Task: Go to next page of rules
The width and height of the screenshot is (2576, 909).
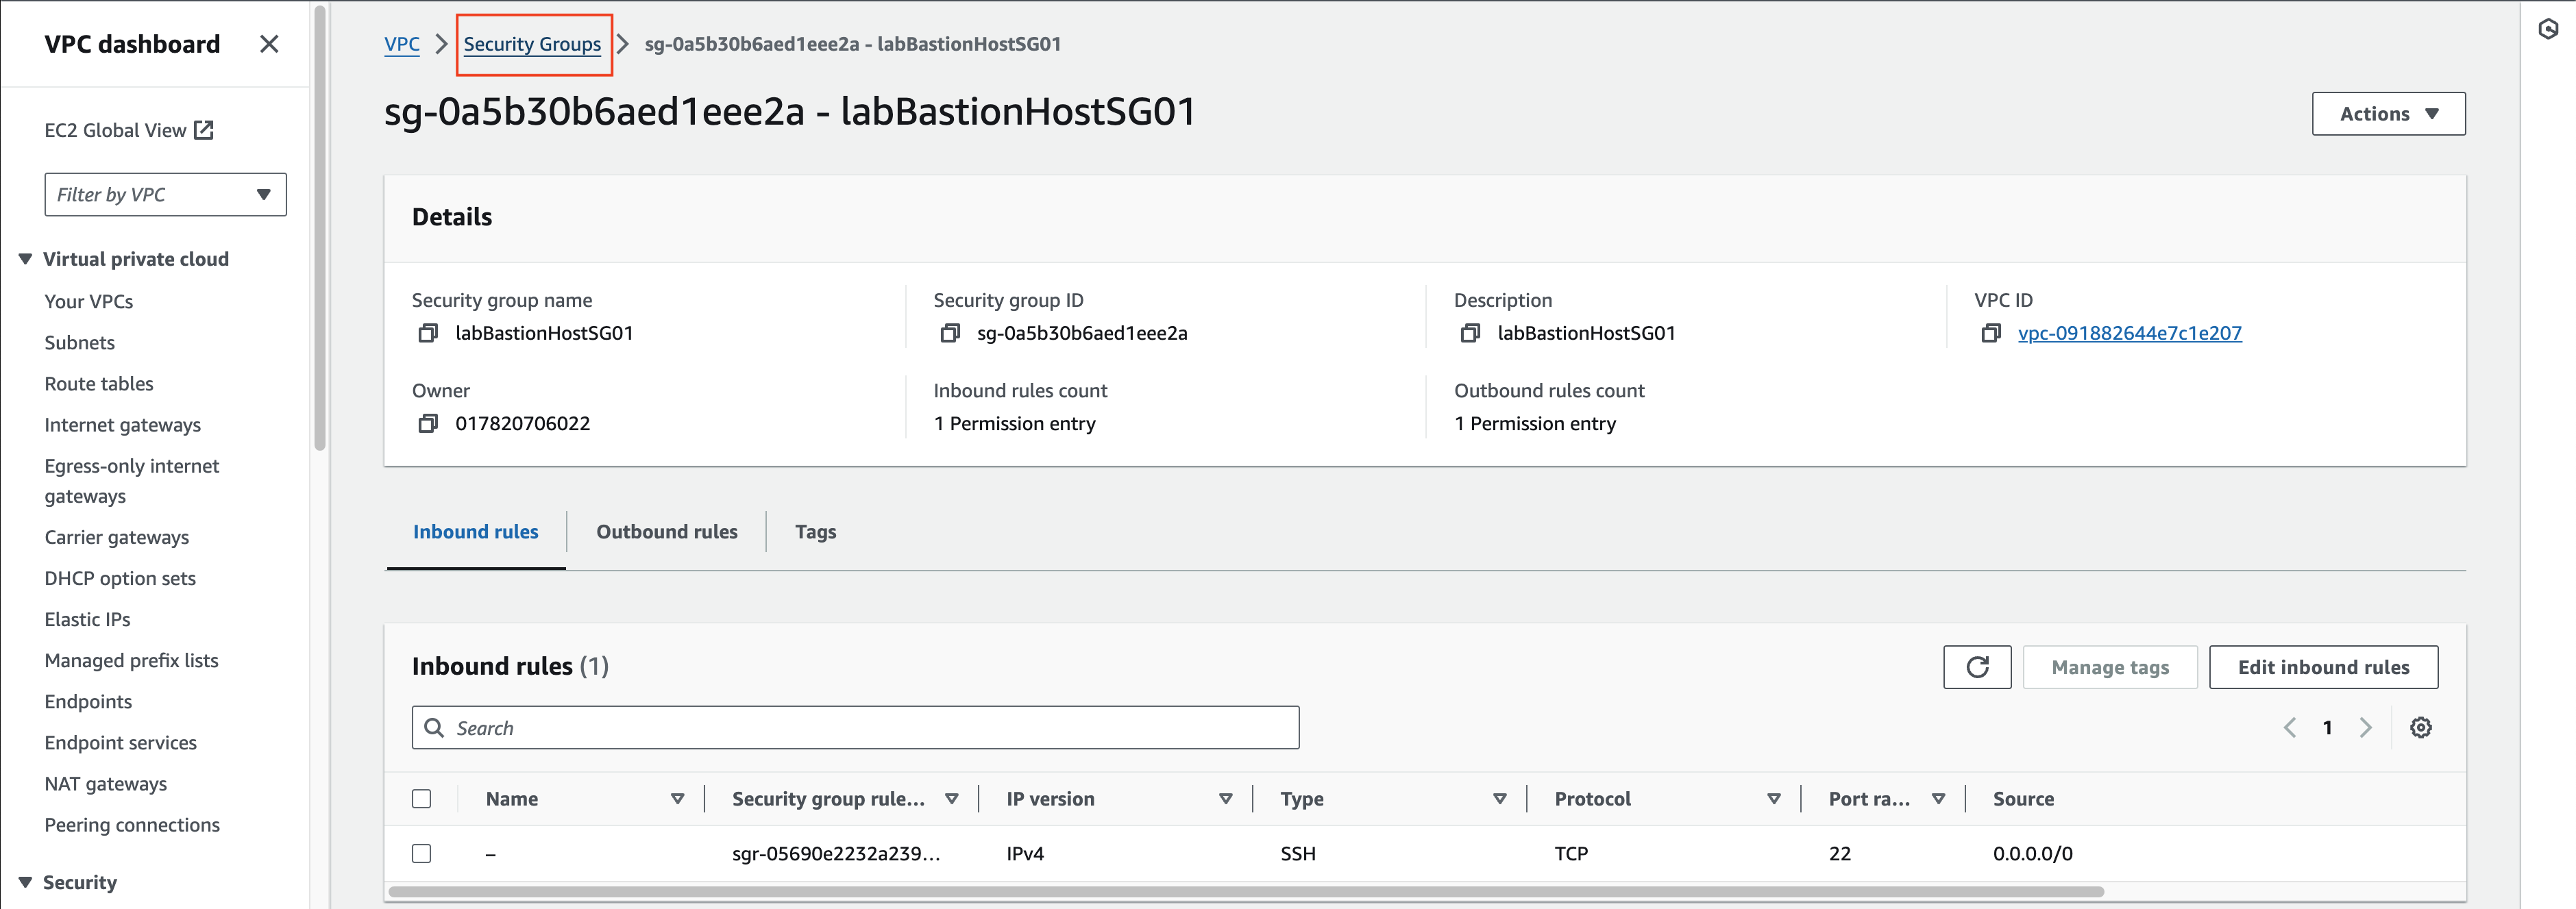Action: pyautogui.click(x=2365, y=728)
